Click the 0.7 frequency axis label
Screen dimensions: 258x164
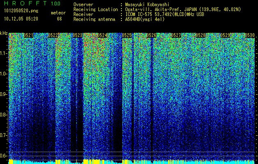tap(3, 135)
